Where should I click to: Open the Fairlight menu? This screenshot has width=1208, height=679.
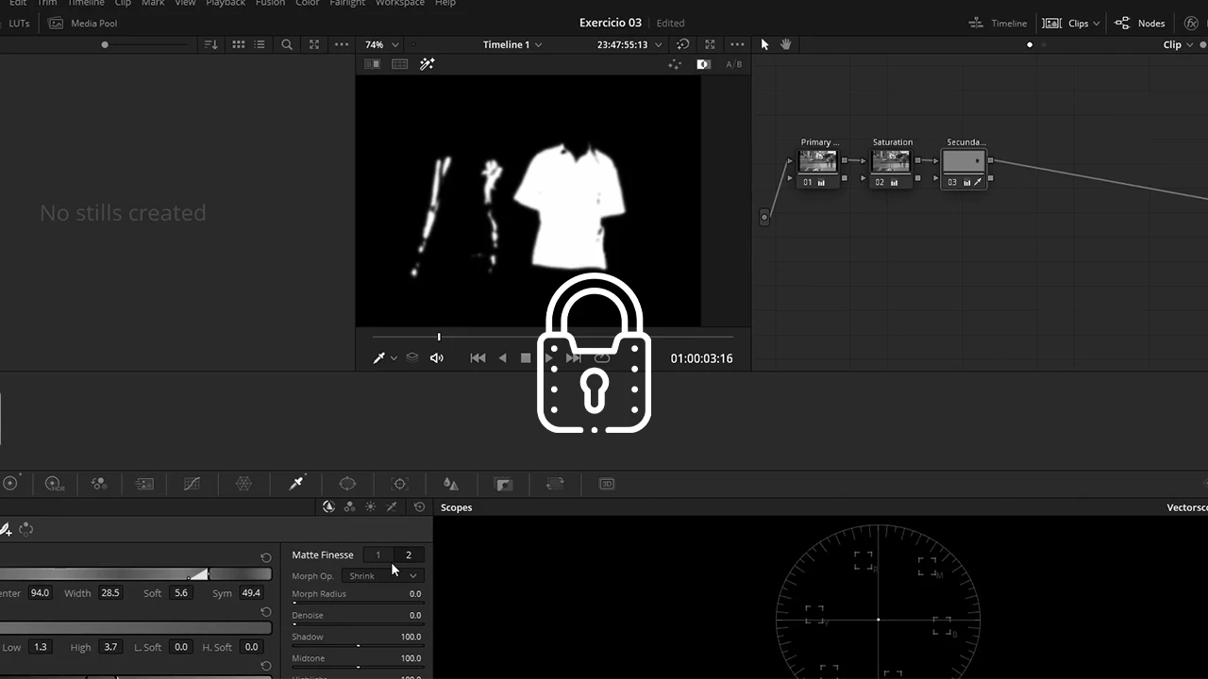[347, 3]
